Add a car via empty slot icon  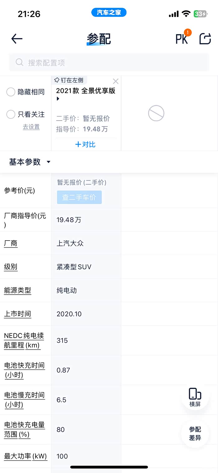pos(156,113)
